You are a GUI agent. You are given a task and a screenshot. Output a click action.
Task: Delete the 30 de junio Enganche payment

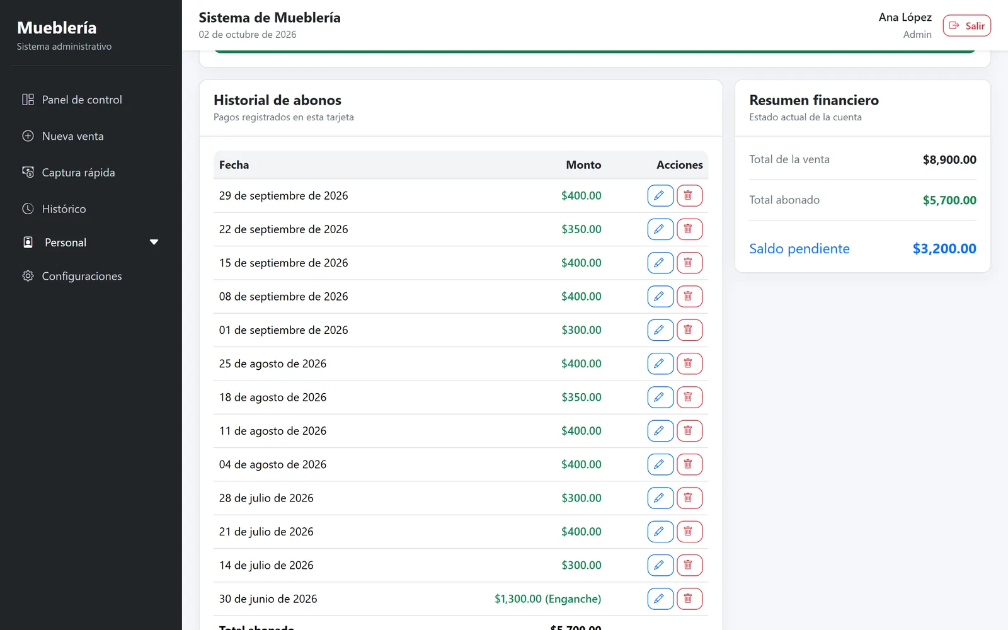click(689, 599)
